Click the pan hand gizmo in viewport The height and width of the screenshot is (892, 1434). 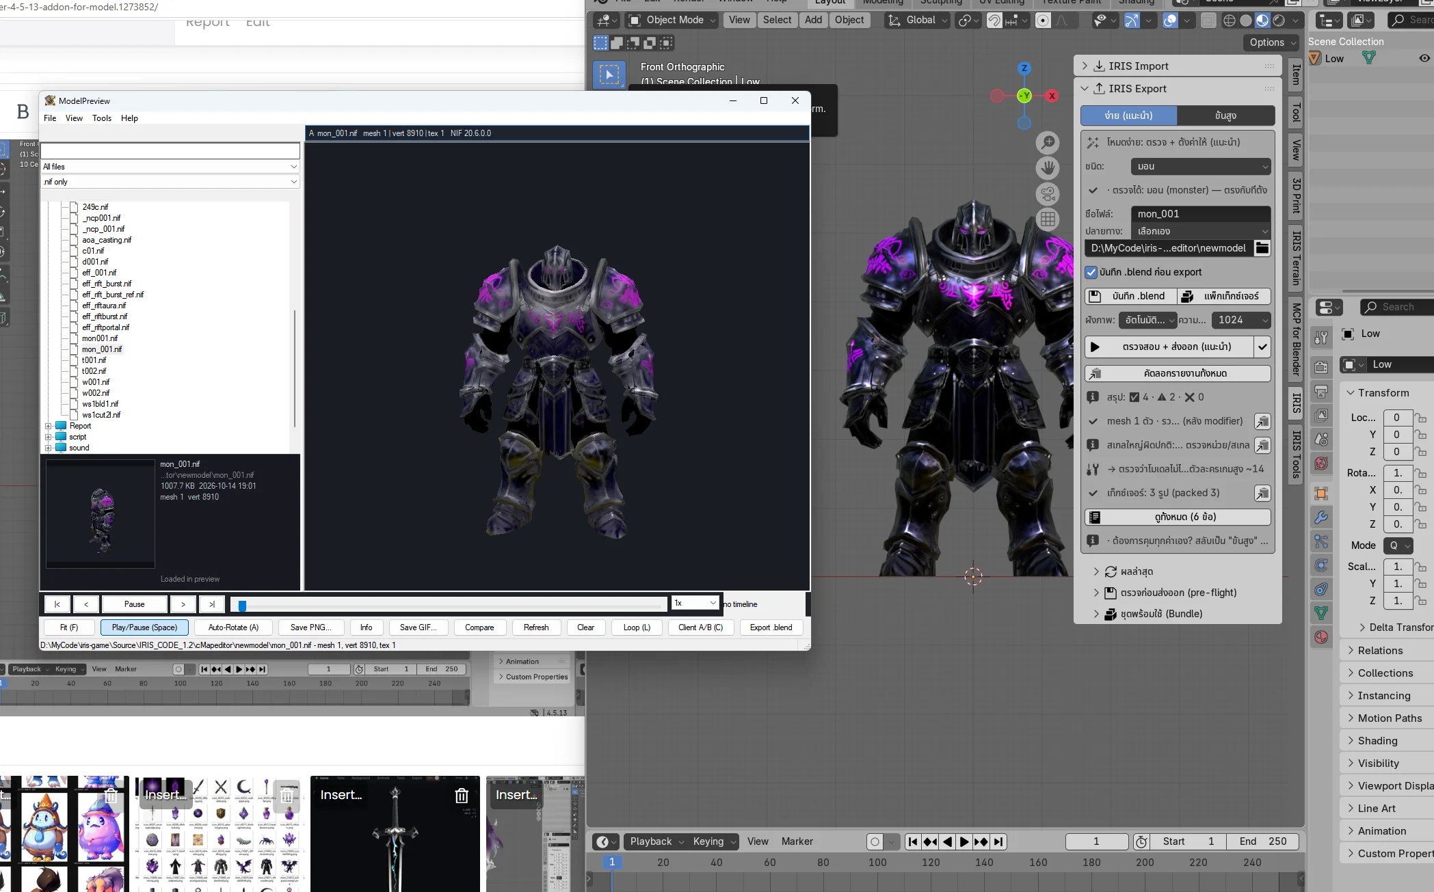coord(1048,168)
